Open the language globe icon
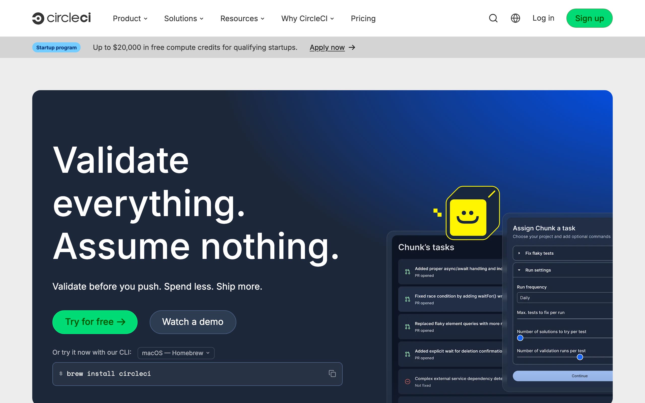645x403 pixels. point(515,18)
